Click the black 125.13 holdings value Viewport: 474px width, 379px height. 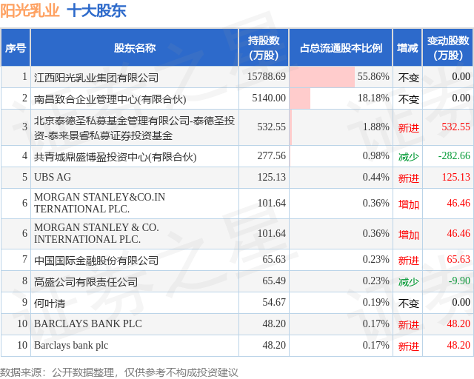click(271, 177)
